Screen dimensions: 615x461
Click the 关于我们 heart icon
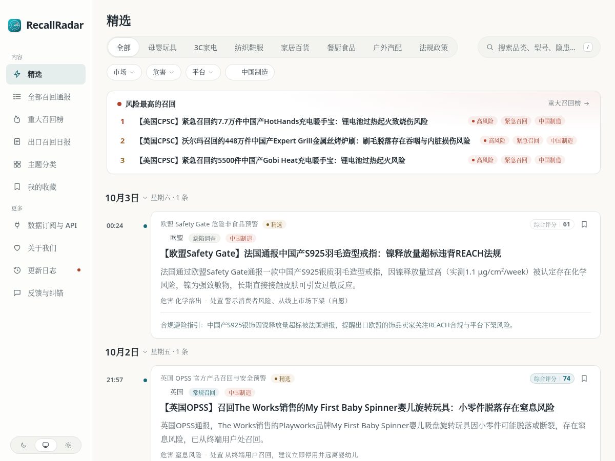tap(17, 248)
